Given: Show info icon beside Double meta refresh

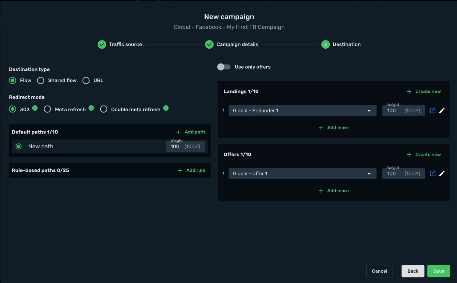Looking at the screenshot, I should pos(166,108).
